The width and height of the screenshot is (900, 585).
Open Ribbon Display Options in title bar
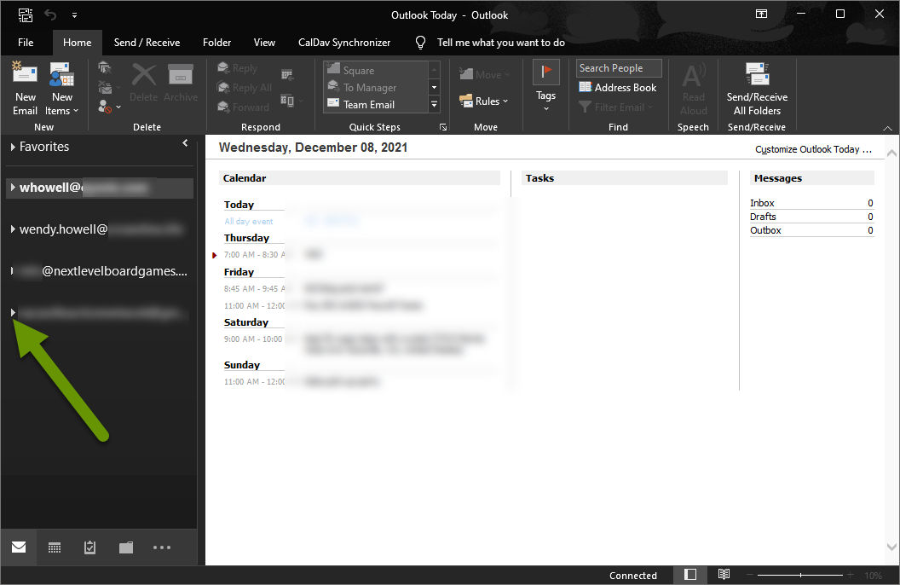click(x=762, y=14)
